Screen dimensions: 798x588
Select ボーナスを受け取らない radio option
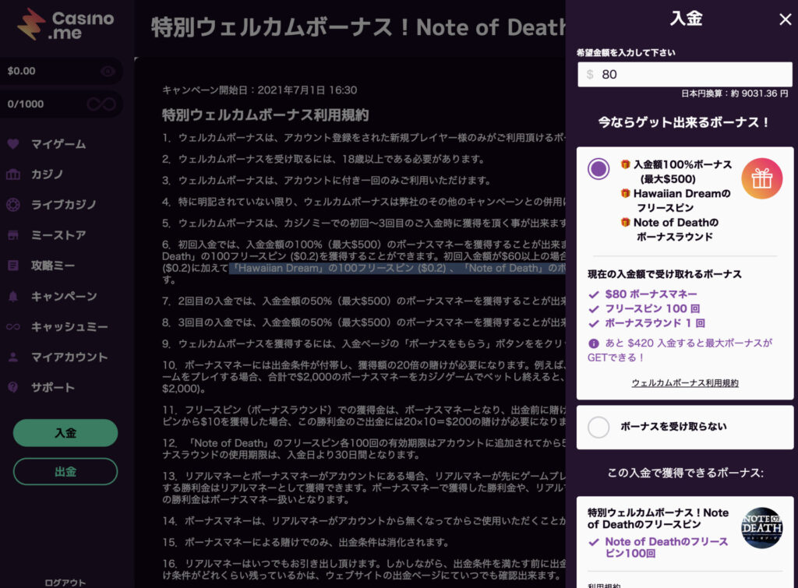click(598, 428)
